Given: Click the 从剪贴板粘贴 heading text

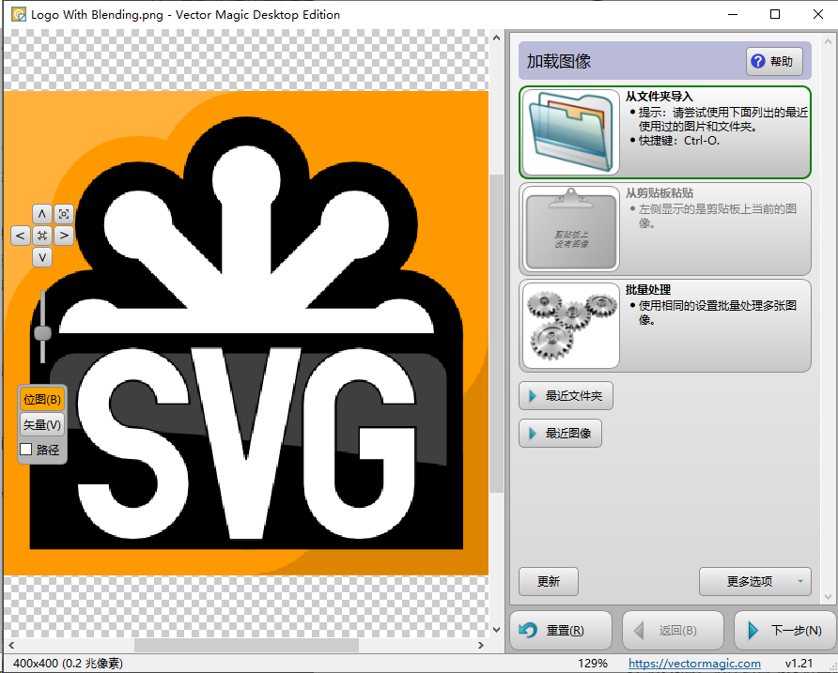Looking at the screenshot, I should 659,192.
